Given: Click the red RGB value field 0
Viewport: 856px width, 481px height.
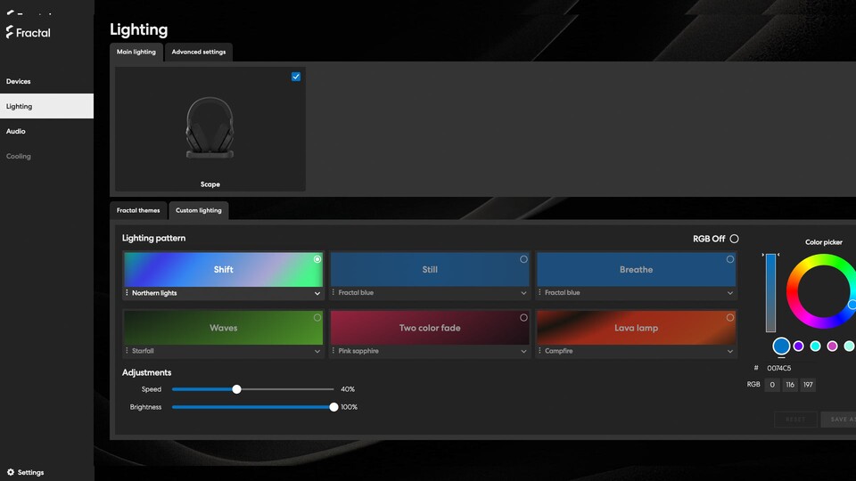Looking at the screenshot, I should click(772, 385).
